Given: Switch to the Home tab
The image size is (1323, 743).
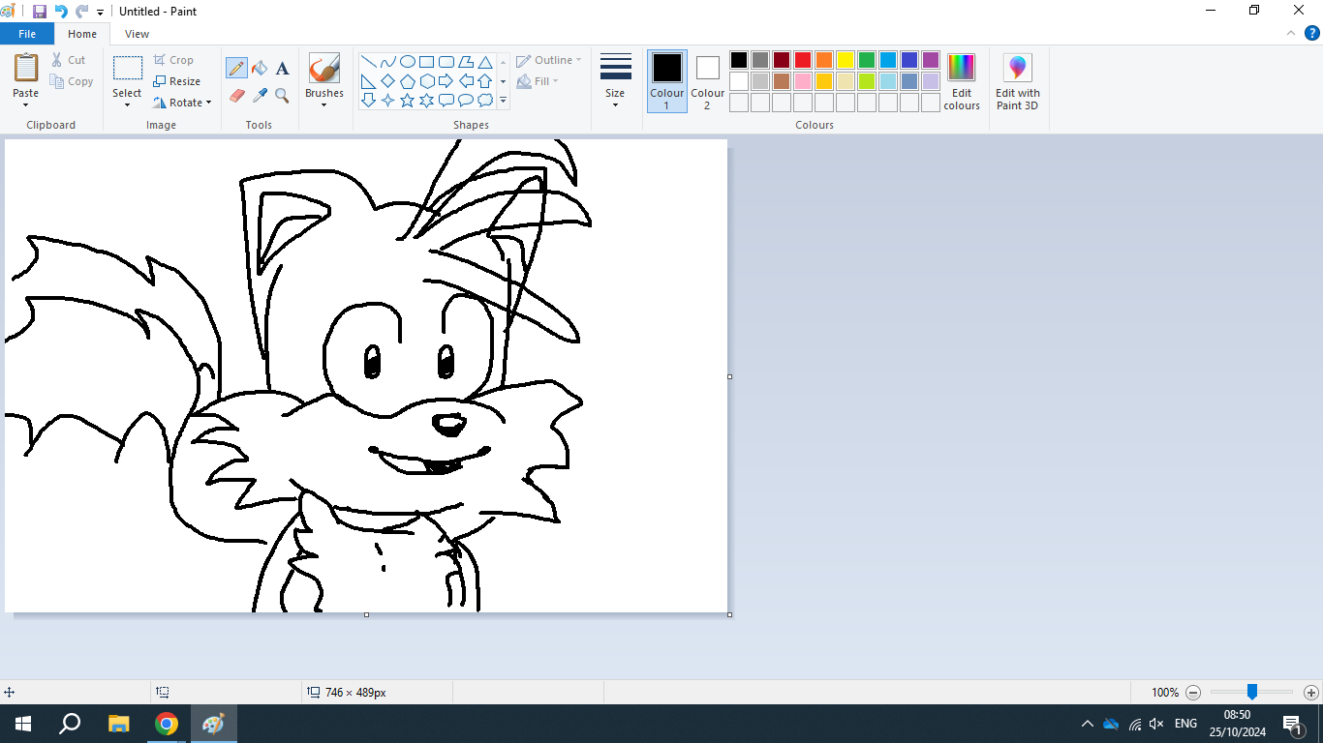Looking at the screenshot, I should click(82, 34).
